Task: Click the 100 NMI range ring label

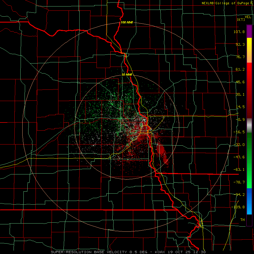Action: tap(127, 22)
